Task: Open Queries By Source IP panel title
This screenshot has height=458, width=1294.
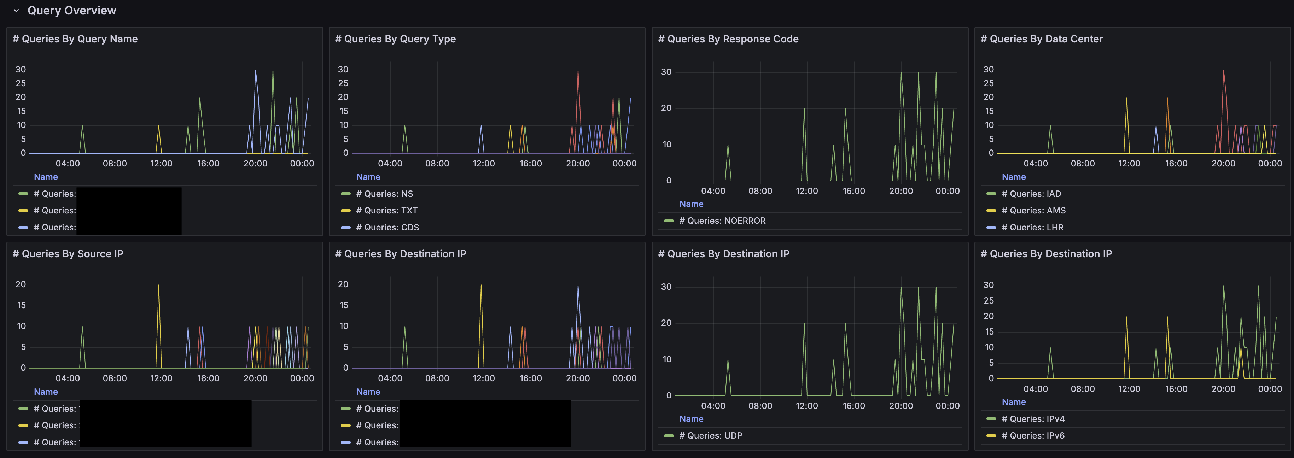Action: (x=68, y=254)
